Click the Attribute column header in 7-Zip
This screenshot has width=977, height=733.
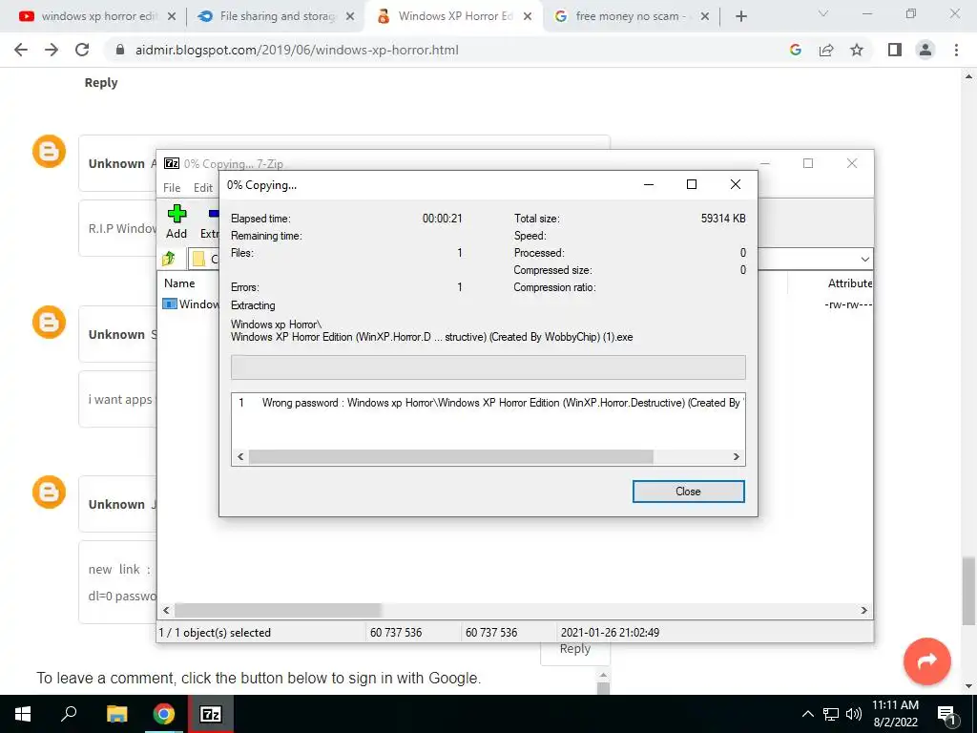coord(850,283)
